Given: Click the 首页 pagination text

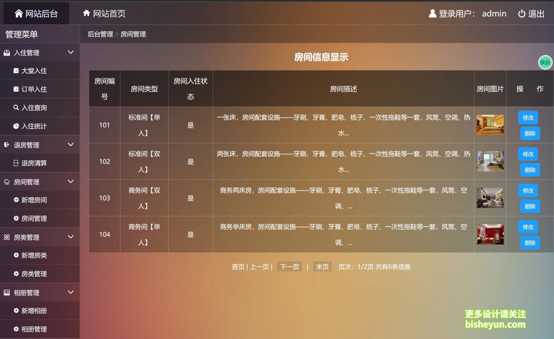Looking at the screenshot, I should click(238, 267).
